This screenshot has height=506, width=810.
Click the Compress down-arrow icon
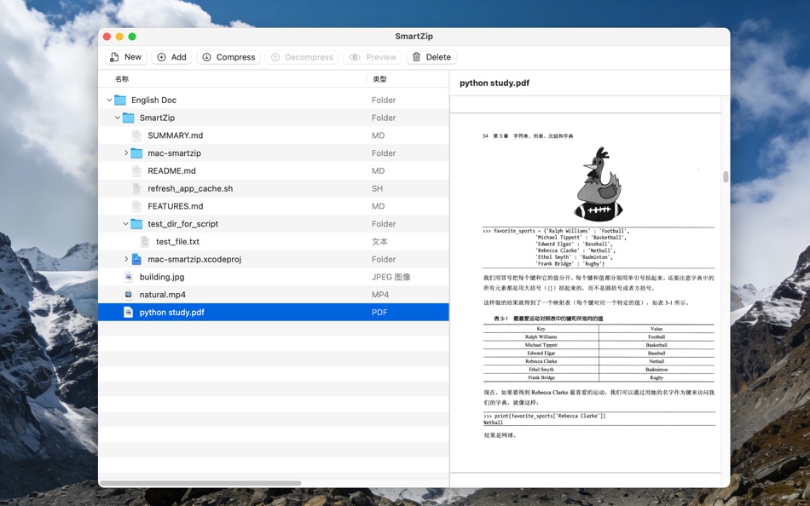click(206, 56)
